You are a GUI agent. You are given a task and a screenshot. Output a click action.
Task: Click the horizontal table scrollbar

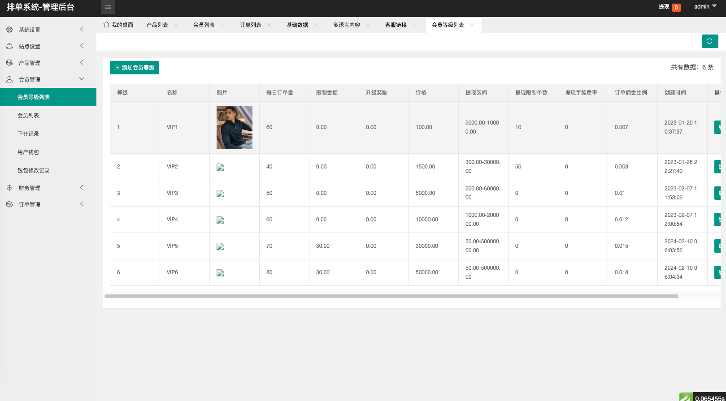[391, 296]
